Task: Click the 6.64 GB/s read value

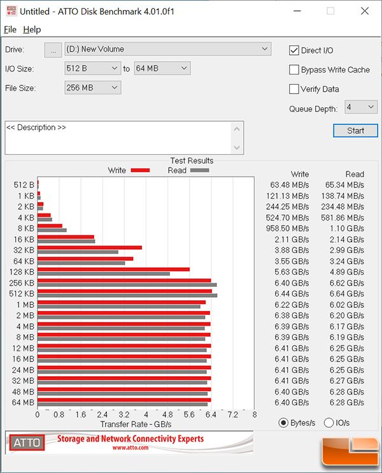Action: pyautogui.click(x=347, y=293)
